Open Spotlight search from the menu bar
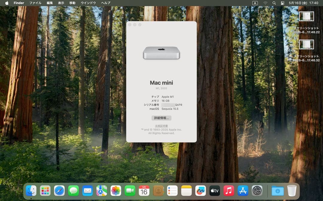The image size is (323, 201). 274,3
